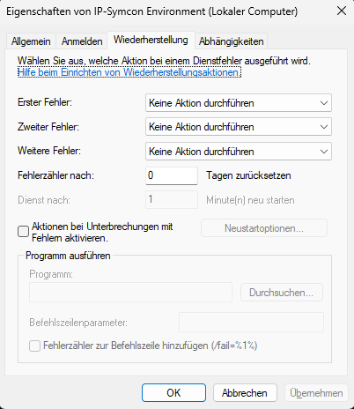The image size is (354, 409).
Task: Click the Übernehmen button
Action: [x=316, y=393]
